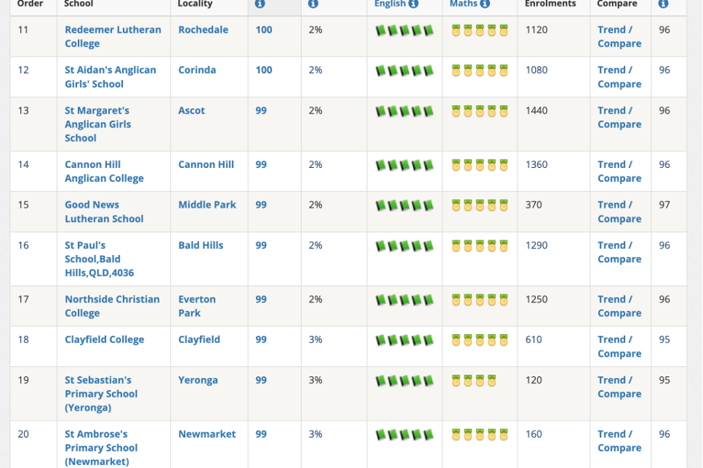Sort the table by the English column header

tap(390, 4)
